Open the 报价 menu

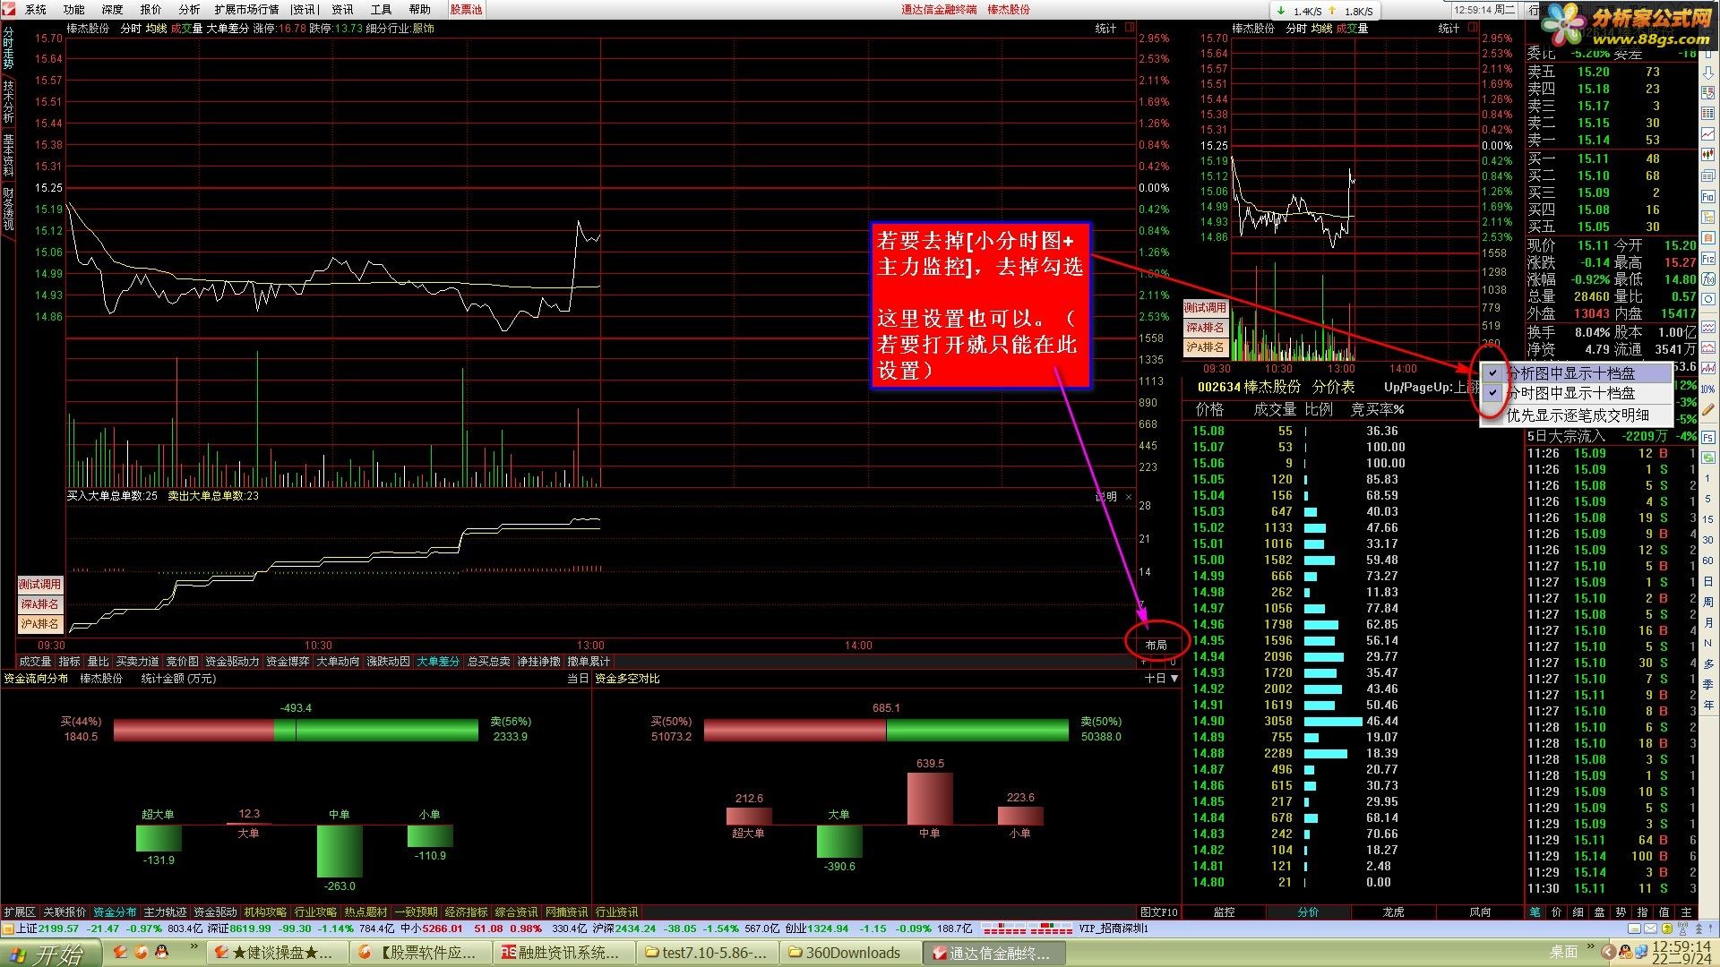click(x=151, y=10)
